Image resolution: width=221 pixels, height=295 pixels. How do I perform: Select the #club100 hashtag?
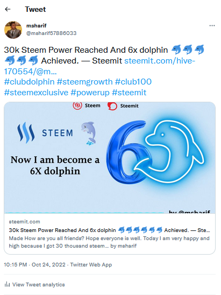point(133,82)
